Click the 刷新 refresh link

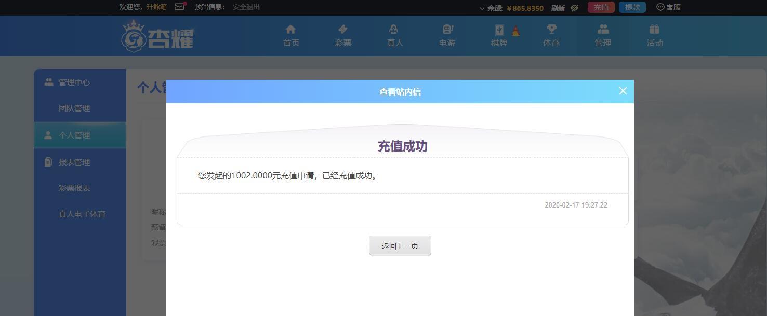coord(558,8)
